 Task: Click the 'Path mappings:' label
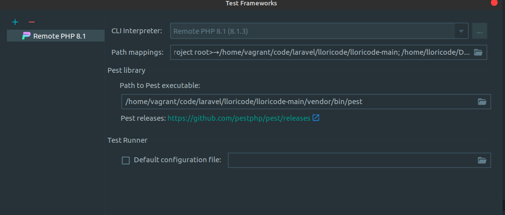click(x=138, y=52)
